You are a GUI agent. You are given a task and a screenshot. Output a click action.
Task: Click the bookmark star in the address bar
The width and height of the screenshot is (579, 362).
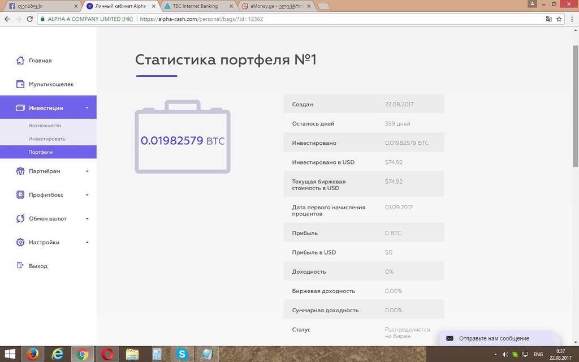tap(559, 18)
